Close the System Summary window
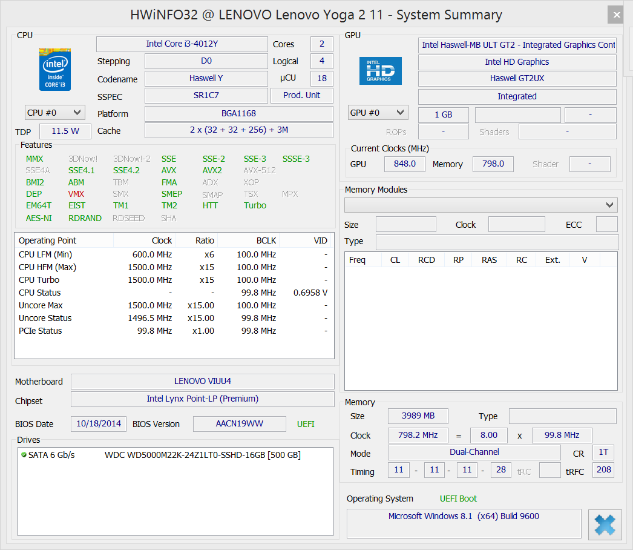633x550 pixels. tap(617, 15)
